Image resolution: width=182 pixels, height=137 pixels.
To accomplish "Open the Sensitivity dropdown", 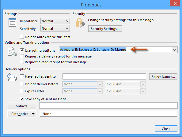I will (55, 28).
